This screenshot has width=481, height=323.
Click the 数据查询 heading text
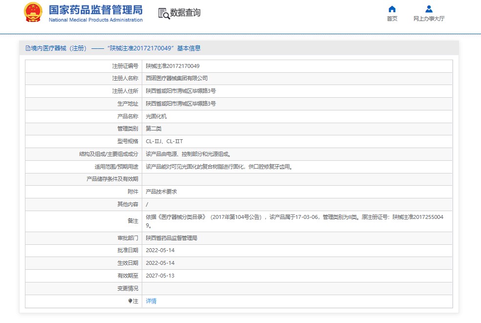tap(185, 13)
